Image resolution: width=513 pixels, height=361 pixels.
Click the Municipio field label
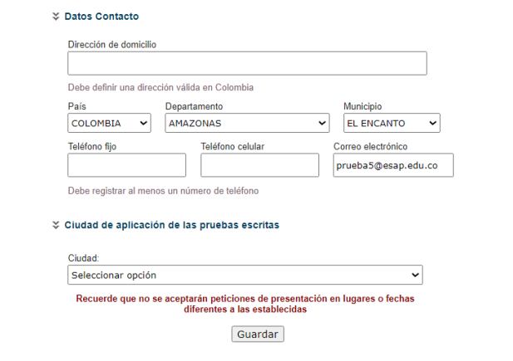tap(363, 106)
